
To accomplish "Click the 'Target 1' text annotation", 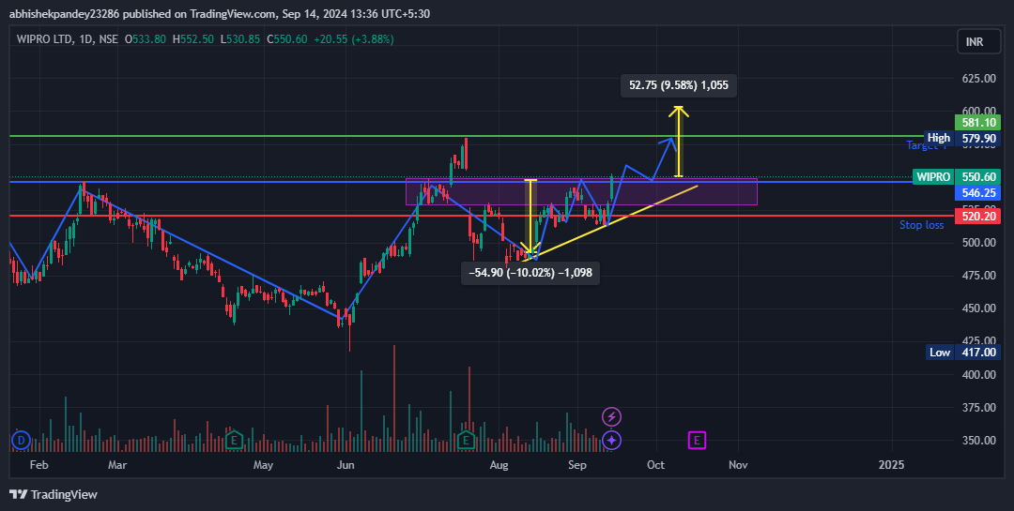I will [926, 146].
